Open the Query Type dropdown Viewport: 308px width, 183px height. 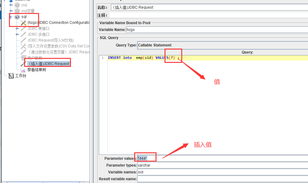pos(222,45)
